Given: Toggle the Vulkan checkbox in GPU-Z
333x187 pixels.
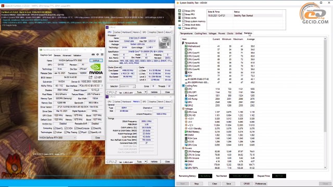Looking at the screenshot, I should (55, 132).
